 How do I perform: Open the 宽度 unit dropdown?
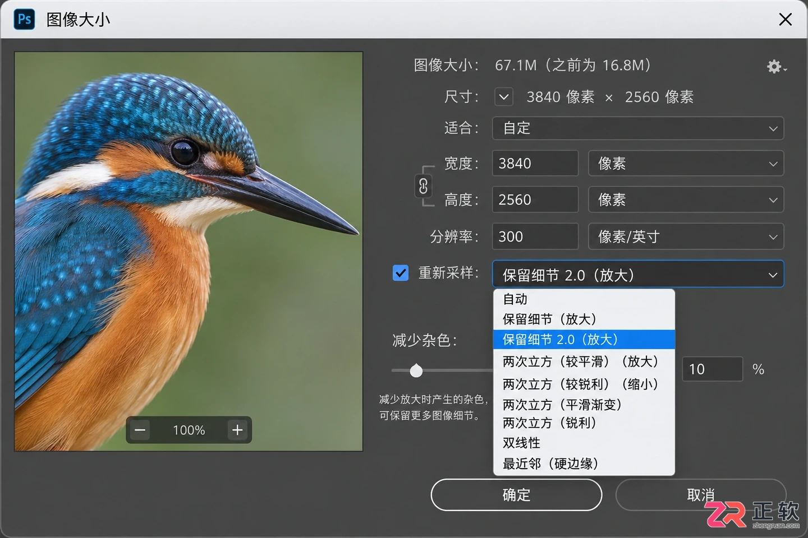686,164
